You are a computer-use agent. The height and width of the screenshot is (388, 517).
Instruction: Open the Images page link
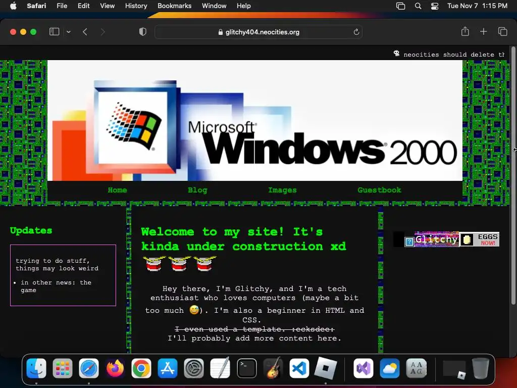point(282,190)
